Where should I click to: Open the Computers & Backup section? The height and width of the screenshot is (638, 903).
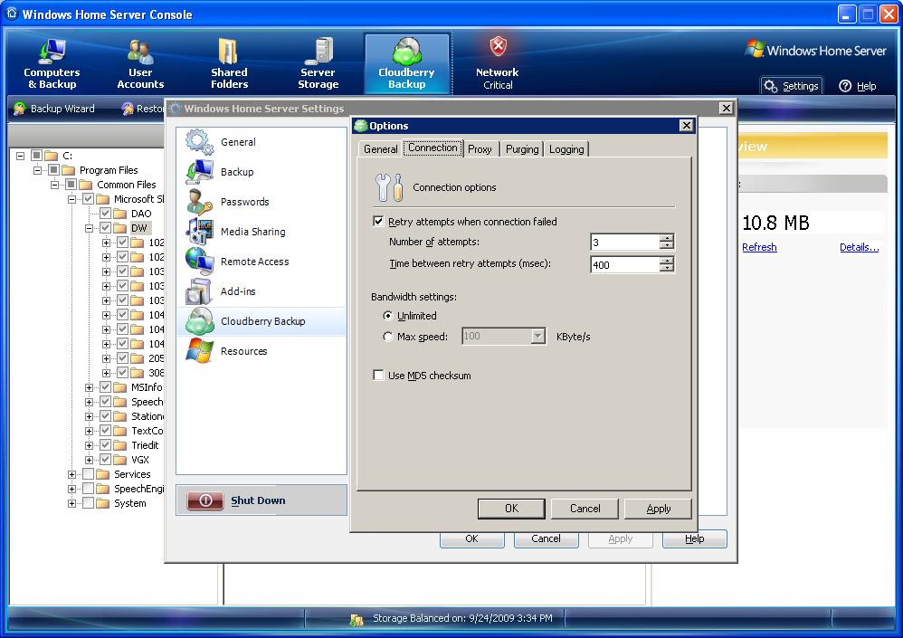pos(52,64)
